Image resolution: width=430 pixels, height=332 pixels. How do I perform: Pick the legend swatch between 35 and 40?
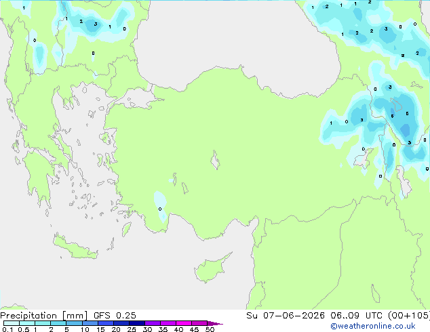point(168,323)
